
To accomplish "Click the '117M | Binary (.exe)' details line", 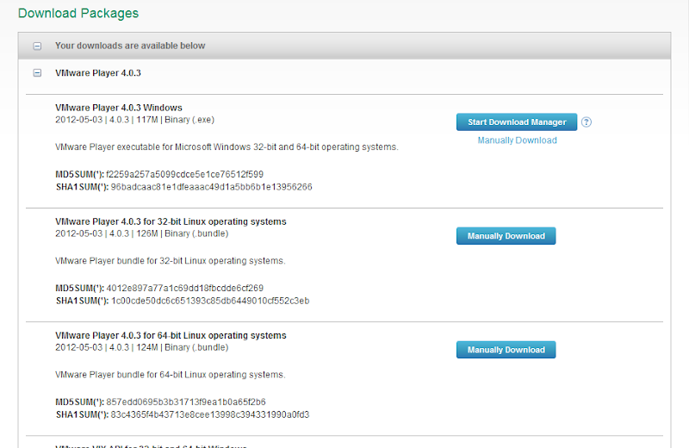I will [x=135, y=120].
